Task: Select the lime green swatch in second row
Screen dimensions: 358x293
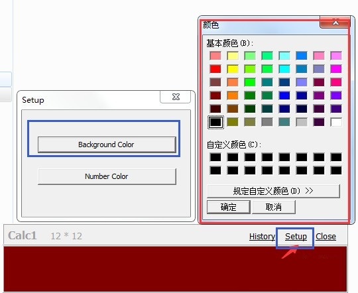Action: (250, 69)
